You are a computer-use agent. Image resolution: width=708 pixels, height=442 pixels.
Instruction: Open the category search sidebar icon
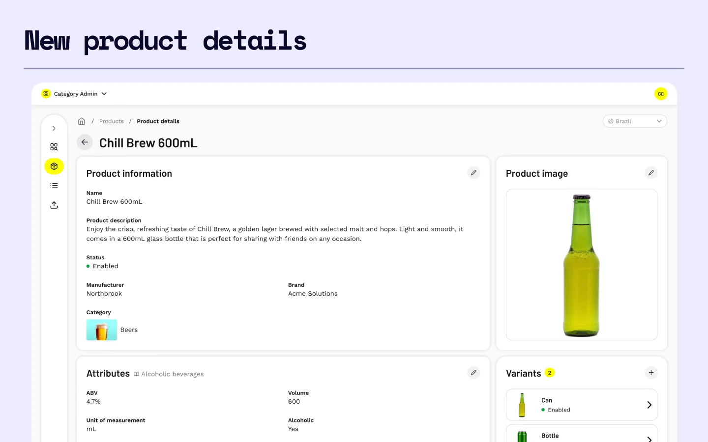tap(54, 147)
